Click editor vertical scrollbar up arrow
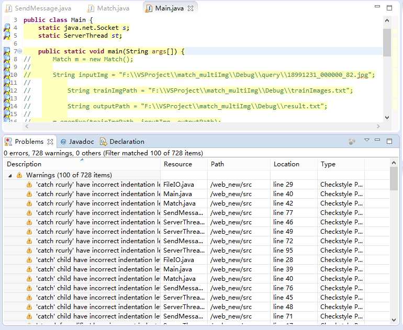This screenshot has height=330, width=403. click(x=387, y=20)
